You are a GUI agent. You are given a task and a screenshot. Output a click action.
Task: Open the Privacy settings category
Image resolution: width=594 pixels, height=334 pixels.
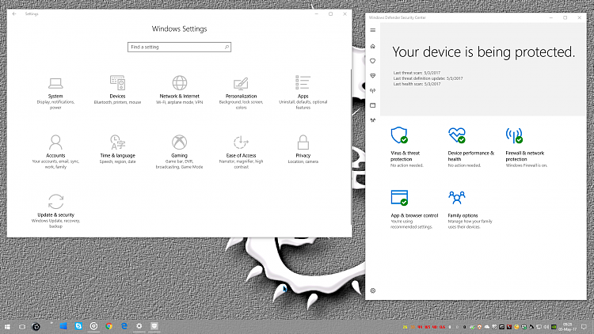pos(303,150)
